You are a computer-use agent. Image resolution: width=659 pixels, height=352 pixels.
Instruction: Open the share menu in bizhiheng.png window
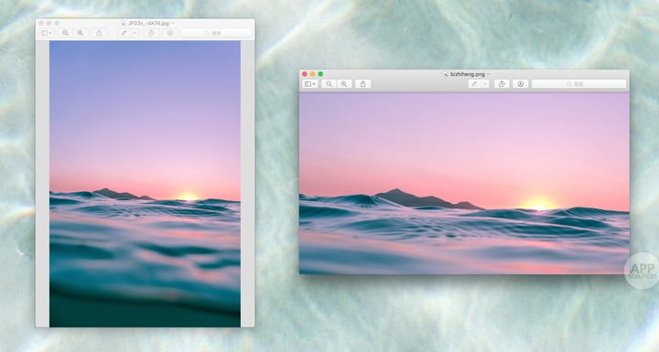coord(363,84)
